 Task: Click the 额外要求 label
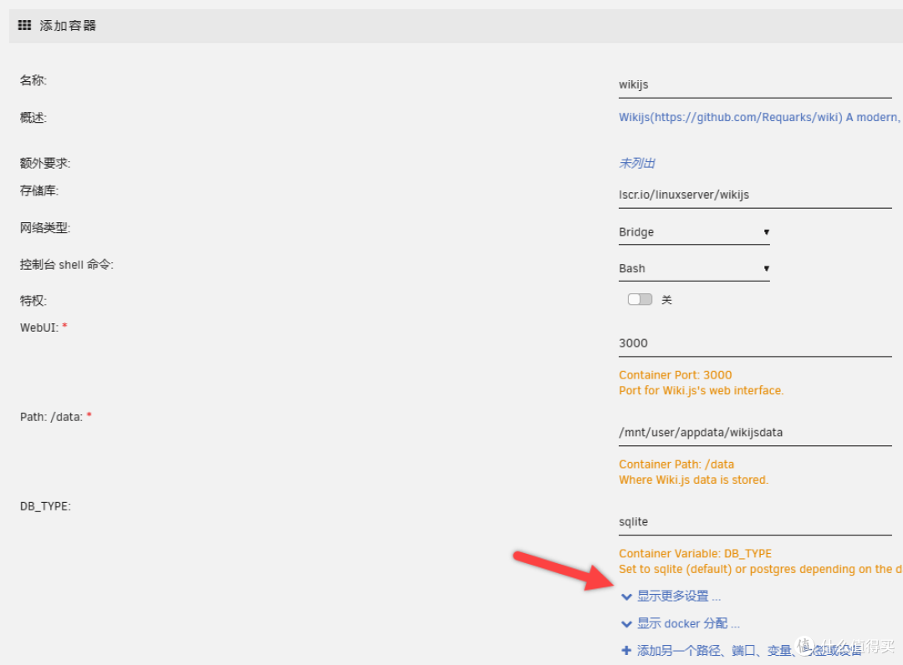45,164
